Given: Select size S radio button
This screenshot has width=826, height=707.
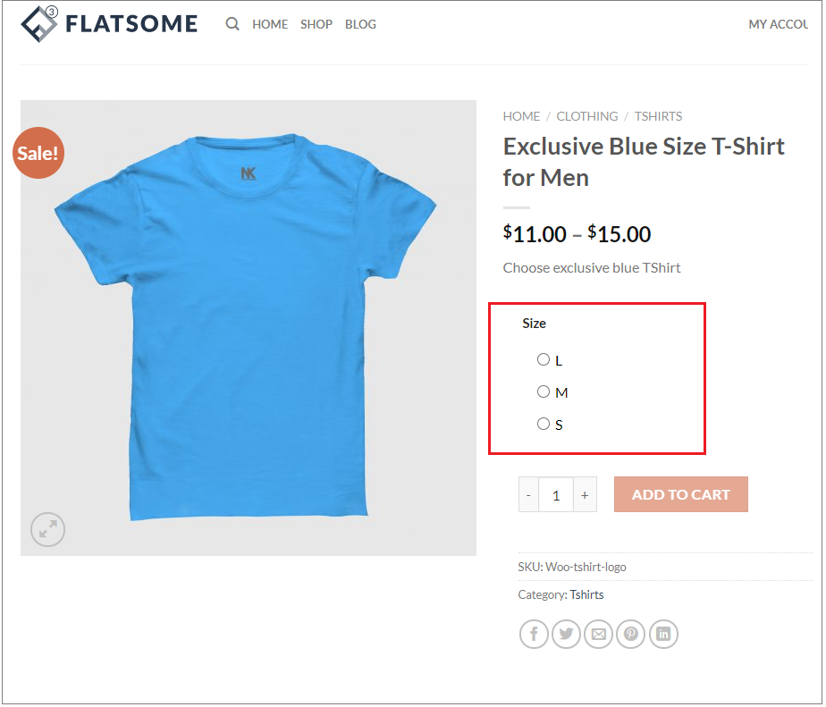Looking at the screenshot, I should point(544,424).
